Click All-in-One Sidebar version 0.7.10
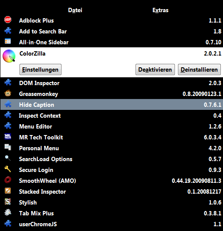This screenshot has height=231, width=223. (x=213, y=42)
